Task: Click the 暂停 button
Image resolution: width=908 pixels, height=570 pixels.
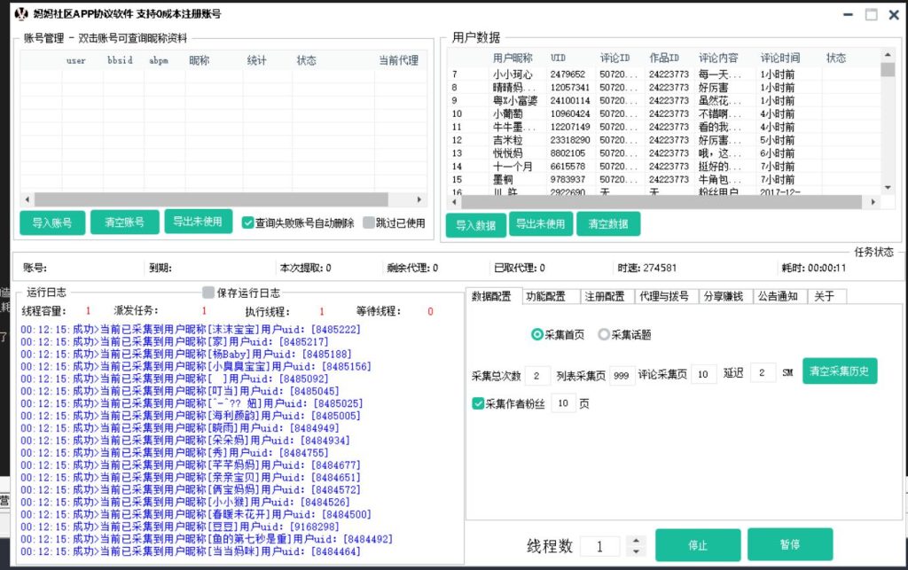Action: pyautogui.click(x=789, y=544)
